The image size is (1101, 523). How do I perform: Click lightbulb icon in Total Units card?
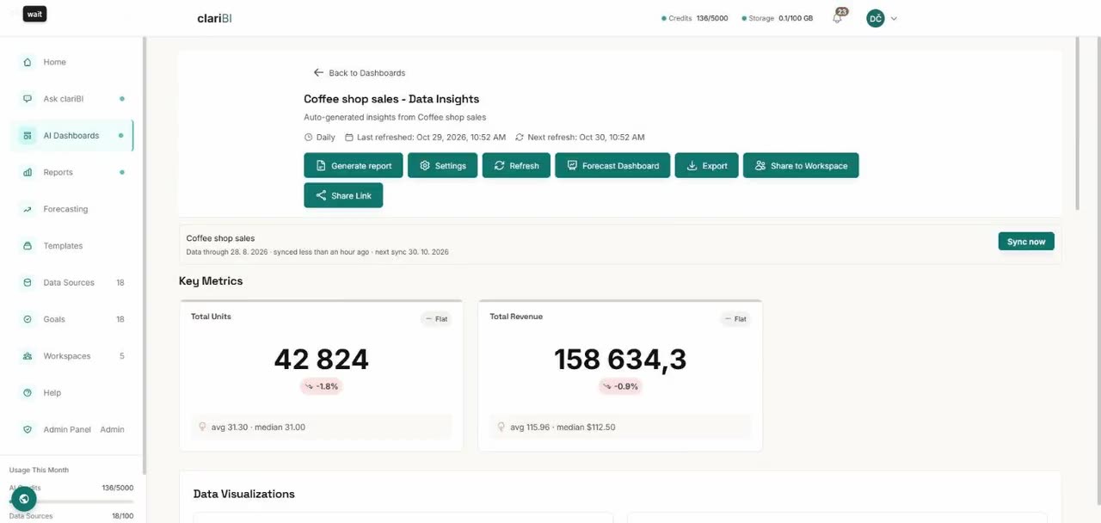click(202, 427)
